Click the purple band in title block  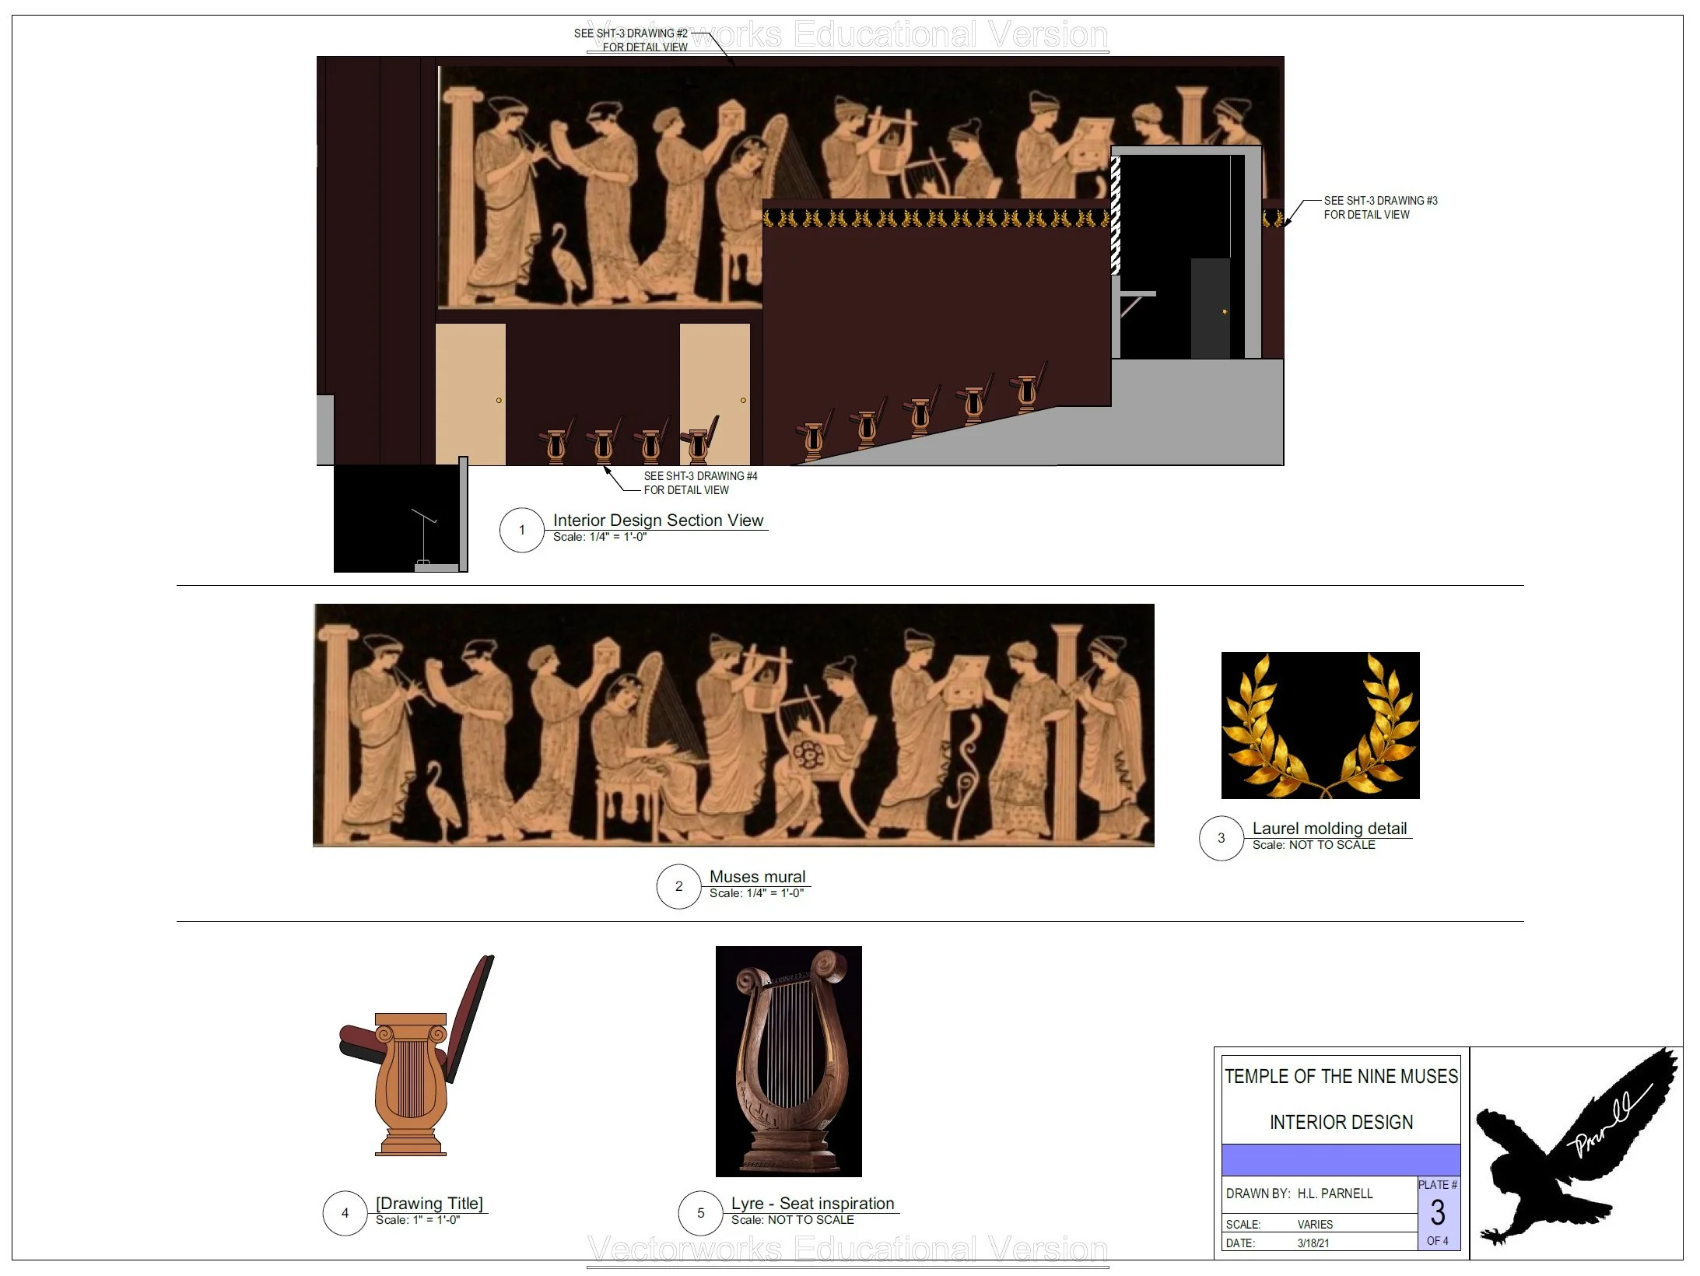pos(1340,1159)
